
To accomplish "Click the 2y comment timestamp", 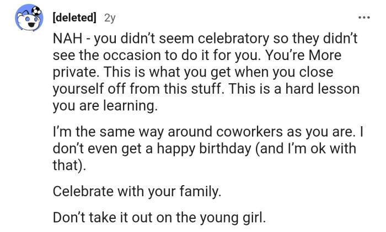I will (x=110, y=18).
